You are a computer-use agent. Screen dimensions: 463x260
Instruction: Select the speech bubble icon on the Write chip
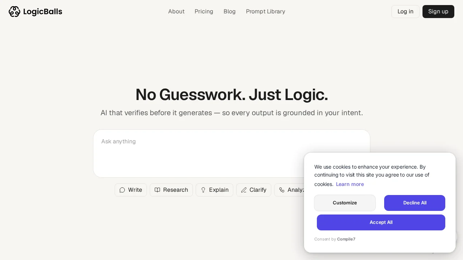click(x=122, y=190)
